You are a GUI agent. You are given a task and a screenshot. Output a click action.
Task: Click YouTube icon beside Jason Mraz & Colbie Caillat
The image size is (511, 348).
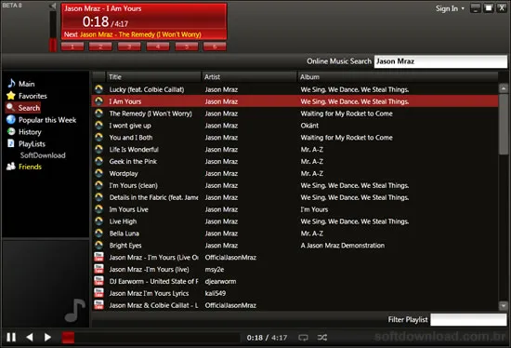coord(98,305)
